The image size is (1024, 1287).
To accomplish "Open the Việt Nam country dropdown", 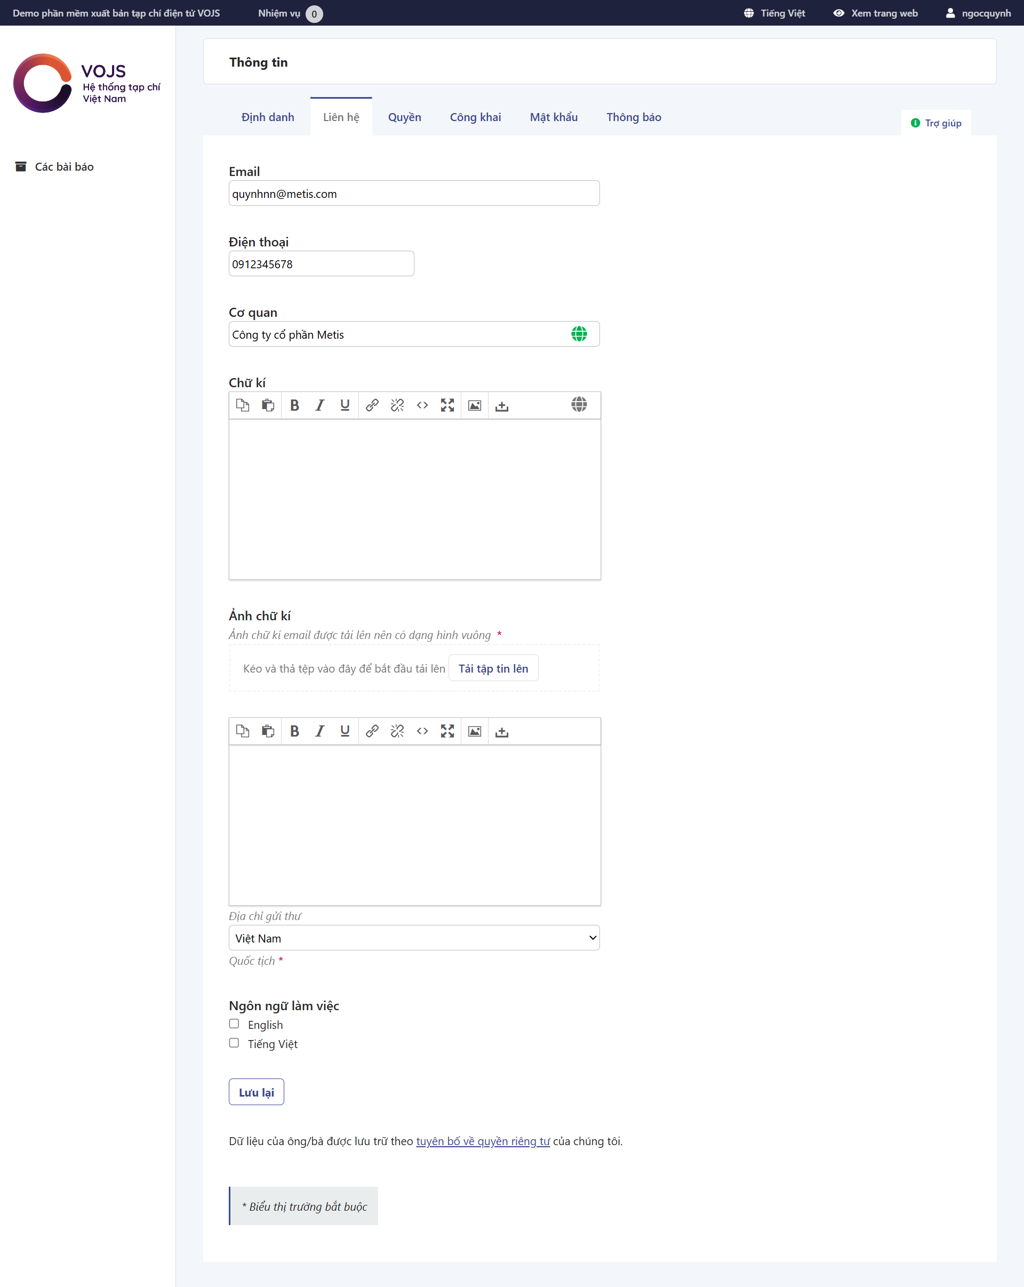I will (414, 938).
